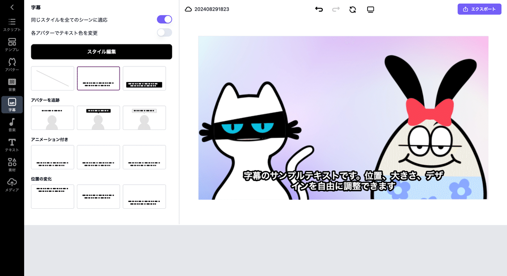Select the plain text subtitle style thumbnail
The image size is (507, 276).
[98, 78]
